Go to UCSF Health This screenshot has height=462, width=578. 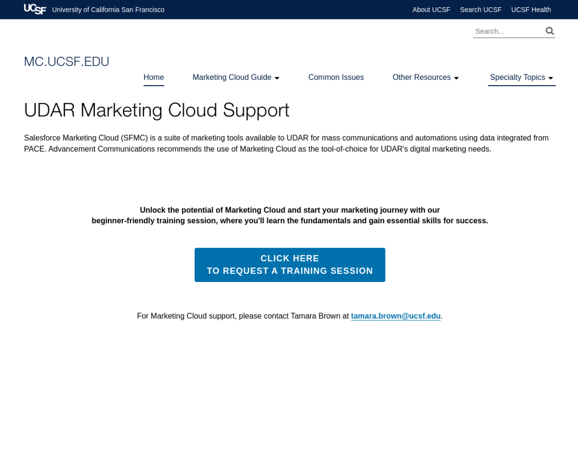click(531, 9)
